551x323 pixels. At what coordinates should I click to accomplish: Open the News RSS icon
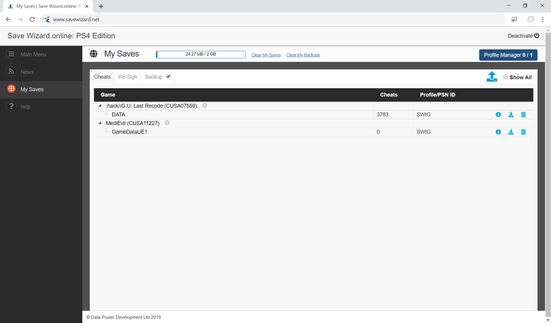[x=11, y=71]
